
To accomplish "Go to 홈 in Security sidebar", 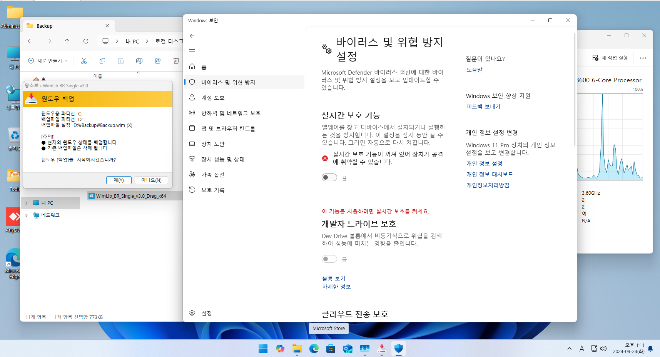I will pos(244,67).
